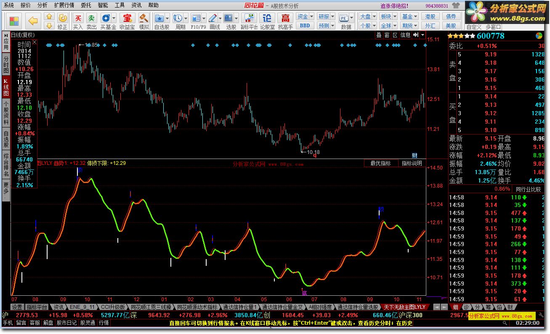Screen dimensions: 550x334
Task: Open the 资金 dropdown
Action: (305, 16)
